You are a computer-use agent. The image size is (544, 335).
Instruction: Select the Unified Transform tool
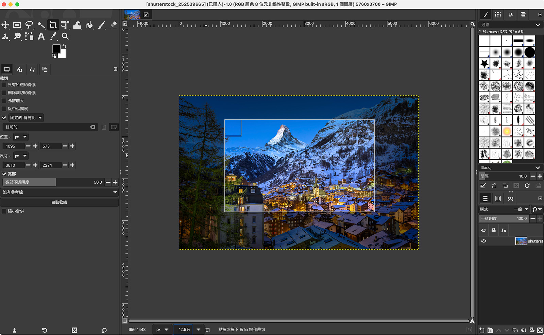coord(65,25)
